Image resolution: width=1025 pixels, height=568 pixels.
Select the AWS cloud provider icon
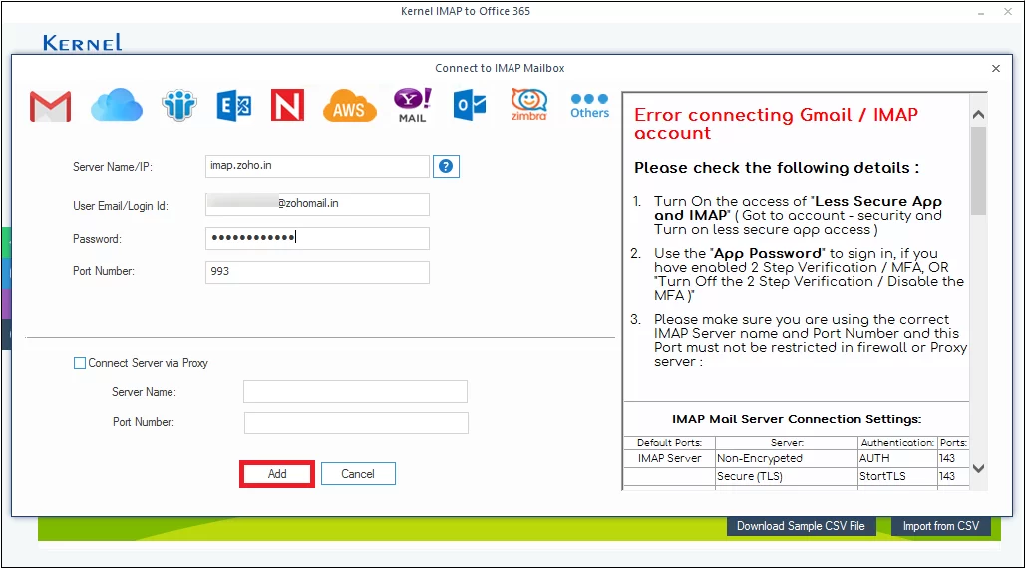[x=349, y=106]
